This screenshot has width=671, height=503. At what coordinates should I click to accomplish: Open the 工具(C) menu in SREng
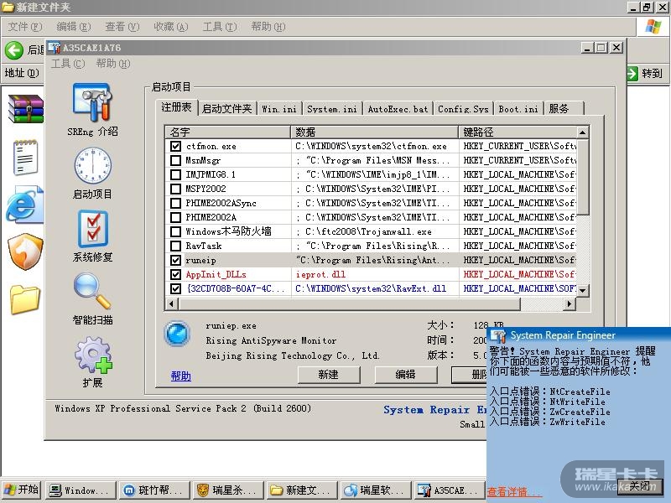(x=68, y=64)
